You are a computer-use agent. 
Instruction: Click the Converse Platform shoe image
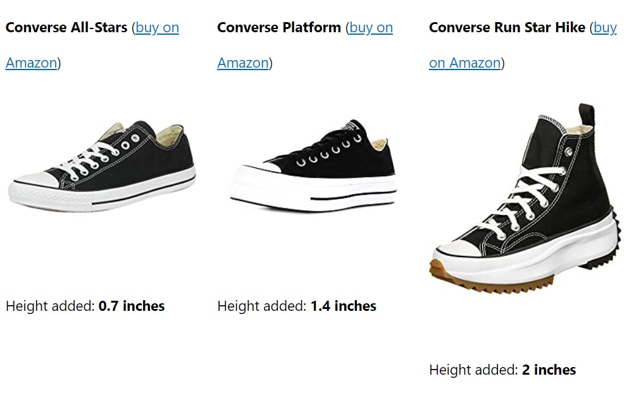click(x=314, y=166)
